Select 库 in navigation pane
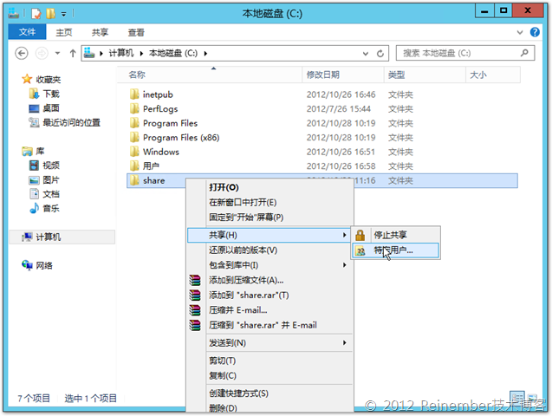The width and height of the screenshot is (552, 416). tap(40, 152)
